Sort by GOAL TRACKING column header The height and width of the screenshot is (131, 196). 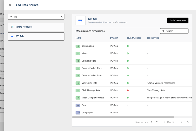(134, 38)
